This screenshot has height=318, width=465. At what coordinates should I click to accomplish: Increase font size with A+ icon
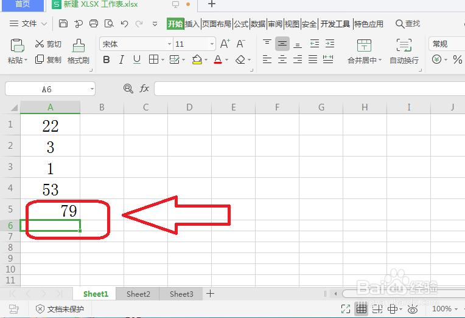coord(225,44)
